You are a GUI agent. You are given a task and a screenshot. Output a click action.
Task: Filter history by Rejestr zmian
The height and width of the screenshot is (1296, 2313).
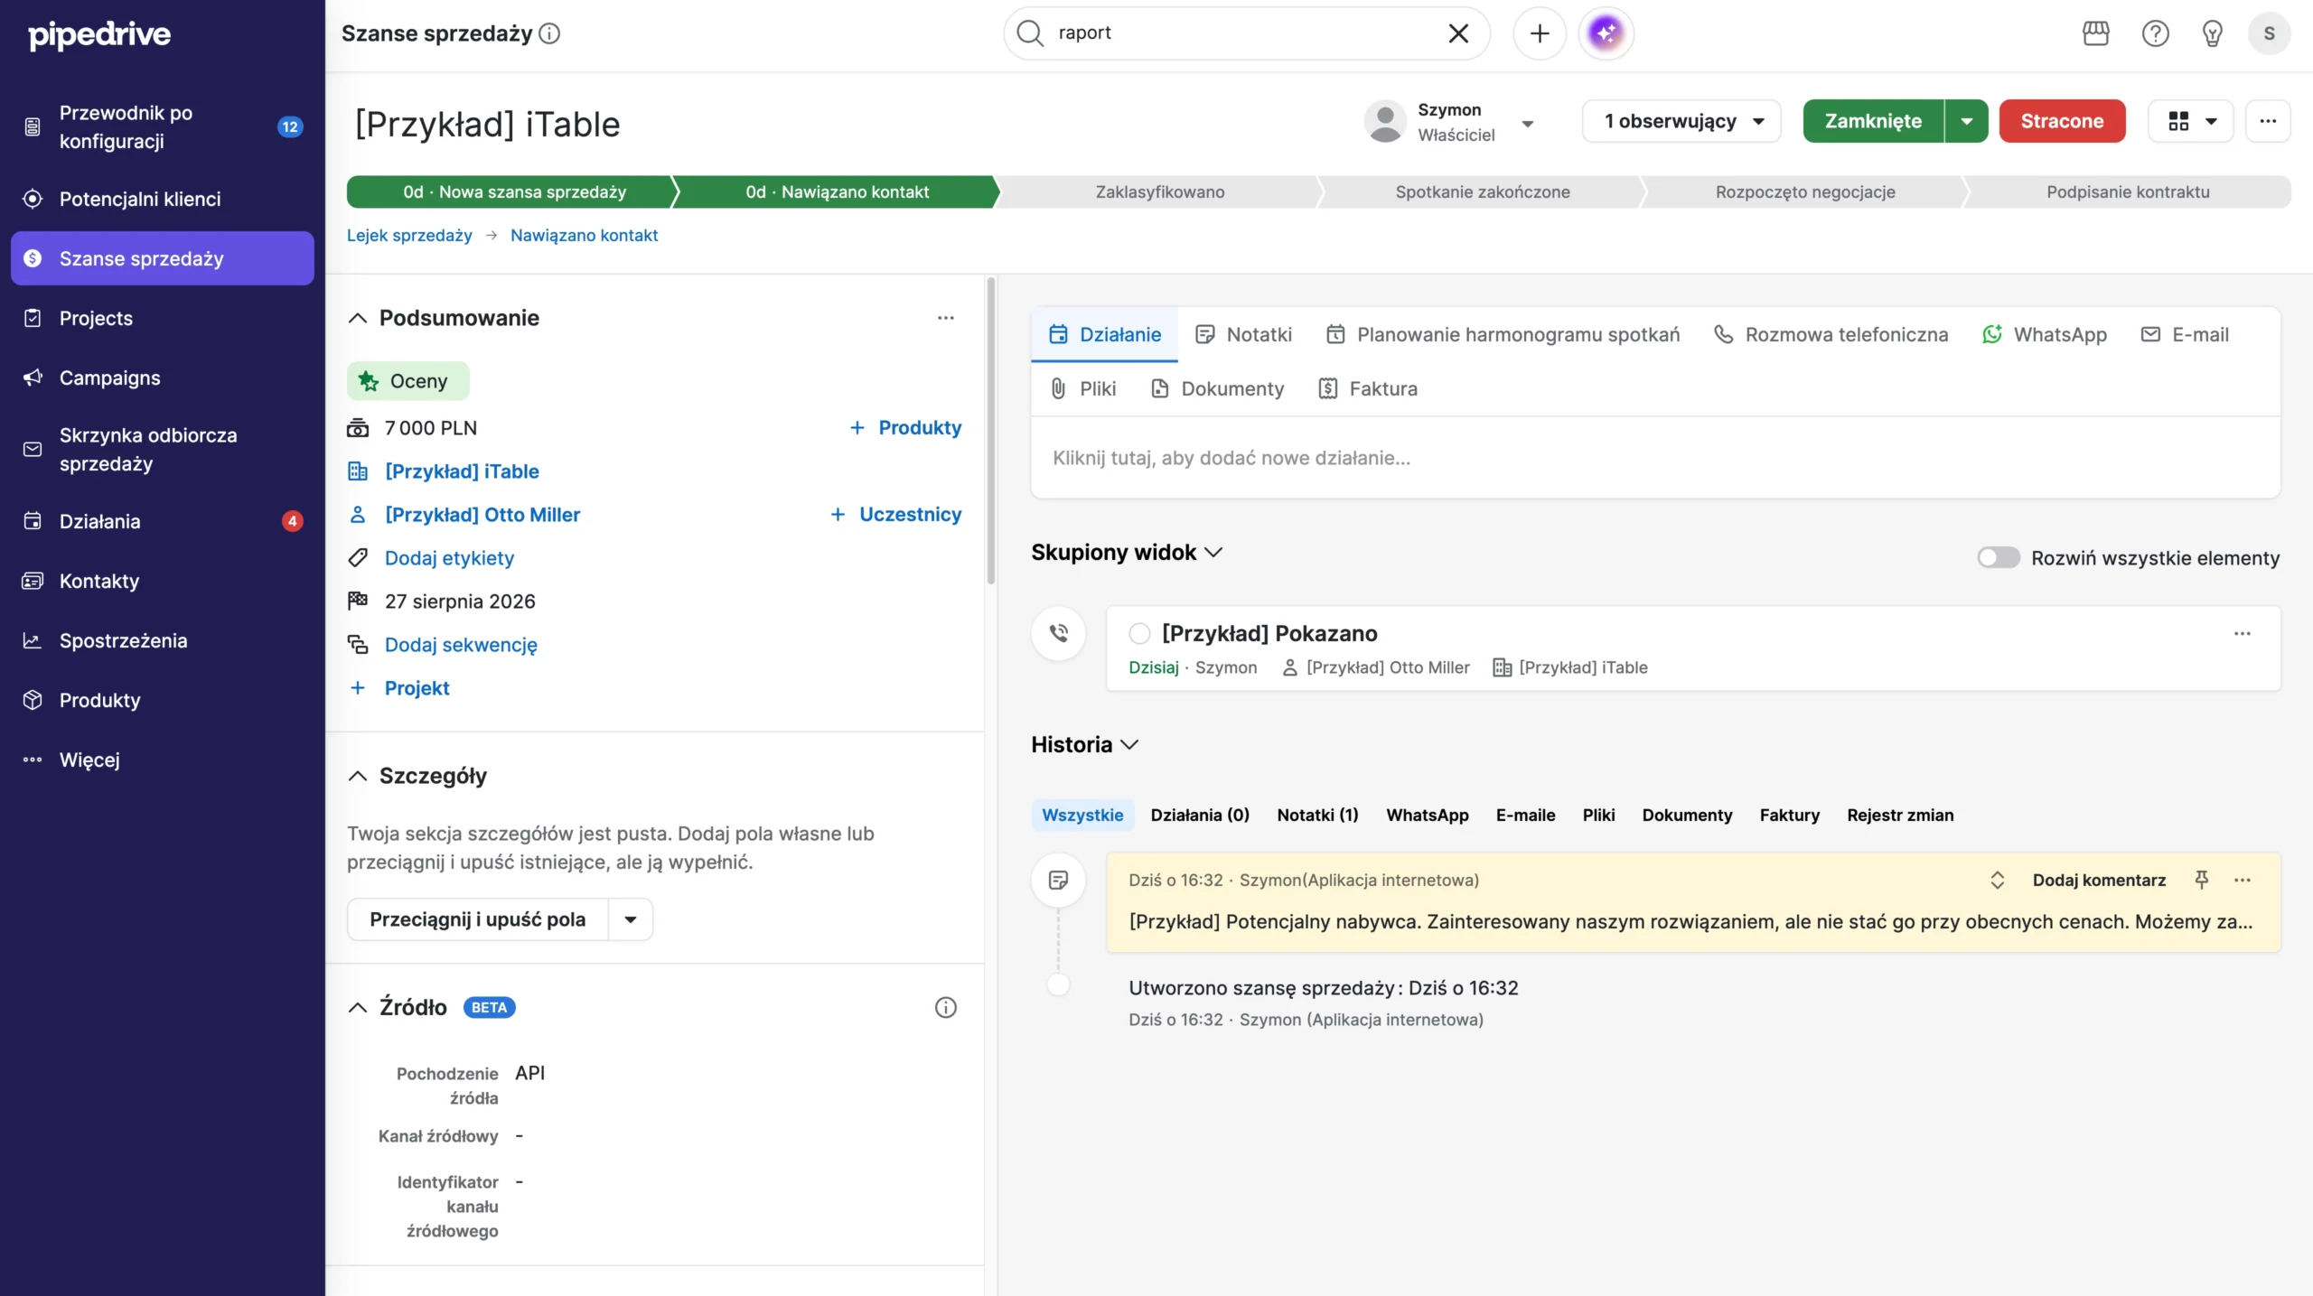point(1900,816)
